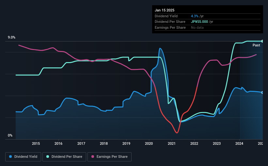
Task: Select the 2017 x-axis label
Action: (81, 143)
